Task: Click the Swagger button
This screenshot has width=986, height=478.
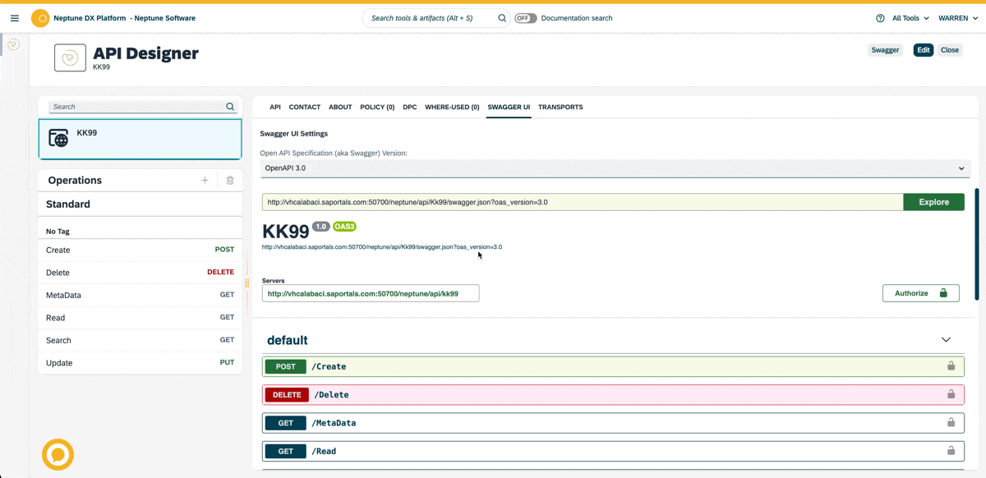Action: pyautogui.click(x=885, y=50)
